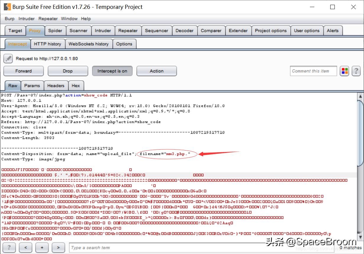
Task: Open the Repeater menu in menu bar
Action: point(48,19)
